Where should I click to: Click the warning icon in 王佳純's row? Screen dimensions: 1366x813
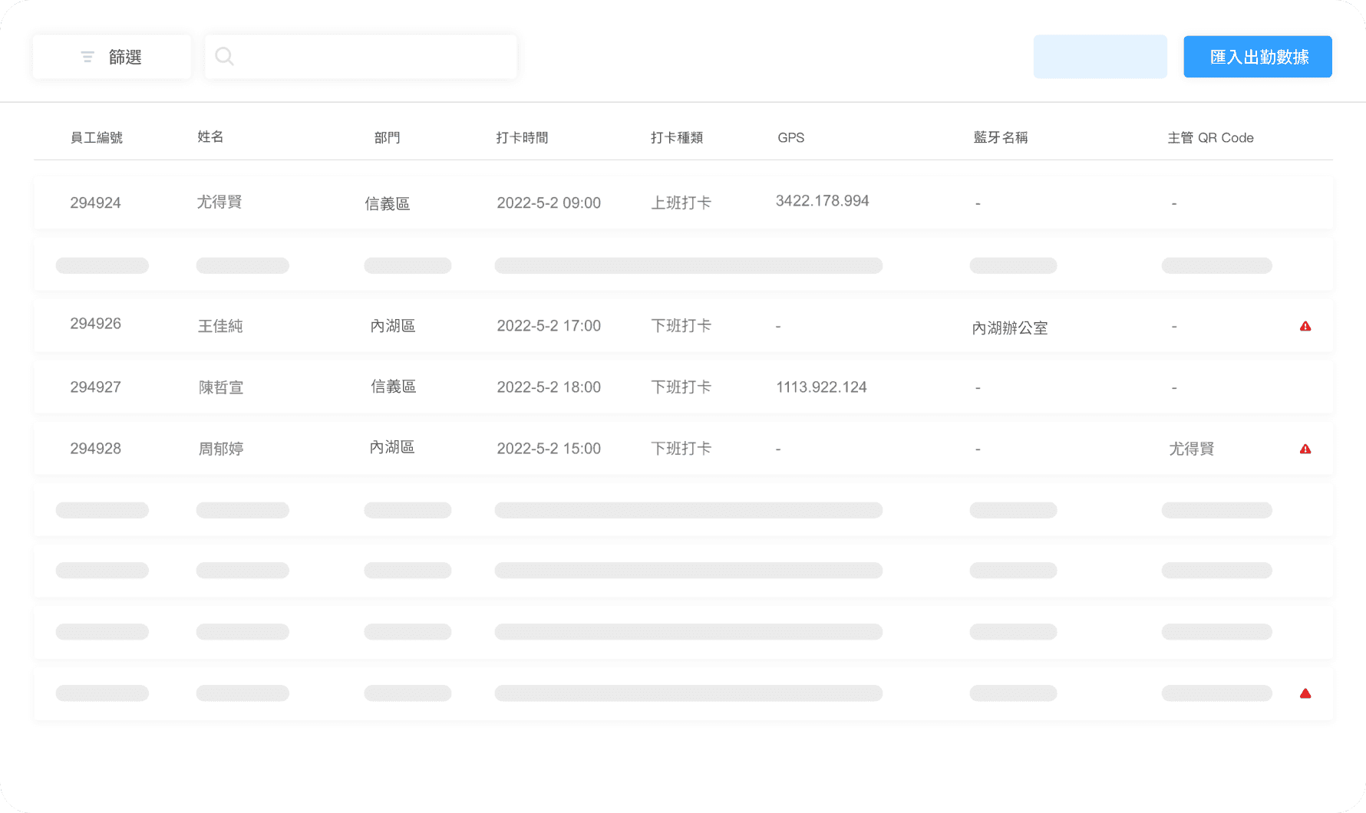point(1305,327)
